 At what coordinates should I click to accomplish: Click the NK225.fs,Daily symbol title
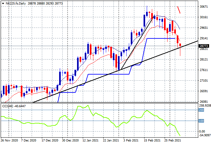(x=16, y=3)
